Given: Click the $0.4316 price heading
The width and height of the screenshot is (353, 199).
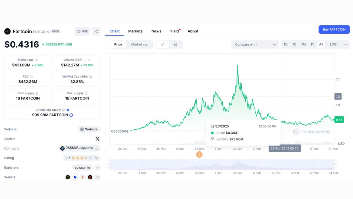Looking at the screenshot, I should (22, 44).
